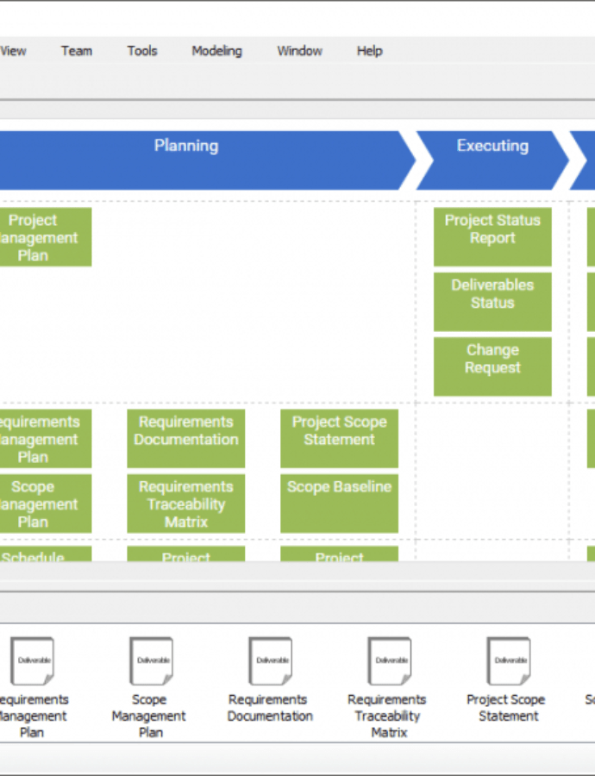Click the Window menu
This screenshot has height=776, width=595.
pyautogui.click(x=299, y=51)
